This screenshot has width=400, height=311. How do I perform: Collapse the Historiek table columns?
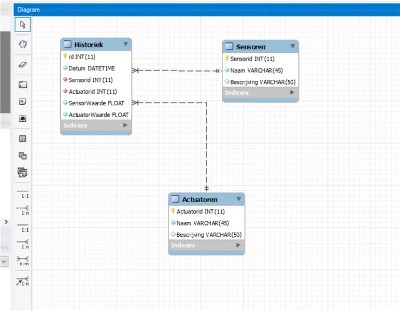tap(126, 44)
